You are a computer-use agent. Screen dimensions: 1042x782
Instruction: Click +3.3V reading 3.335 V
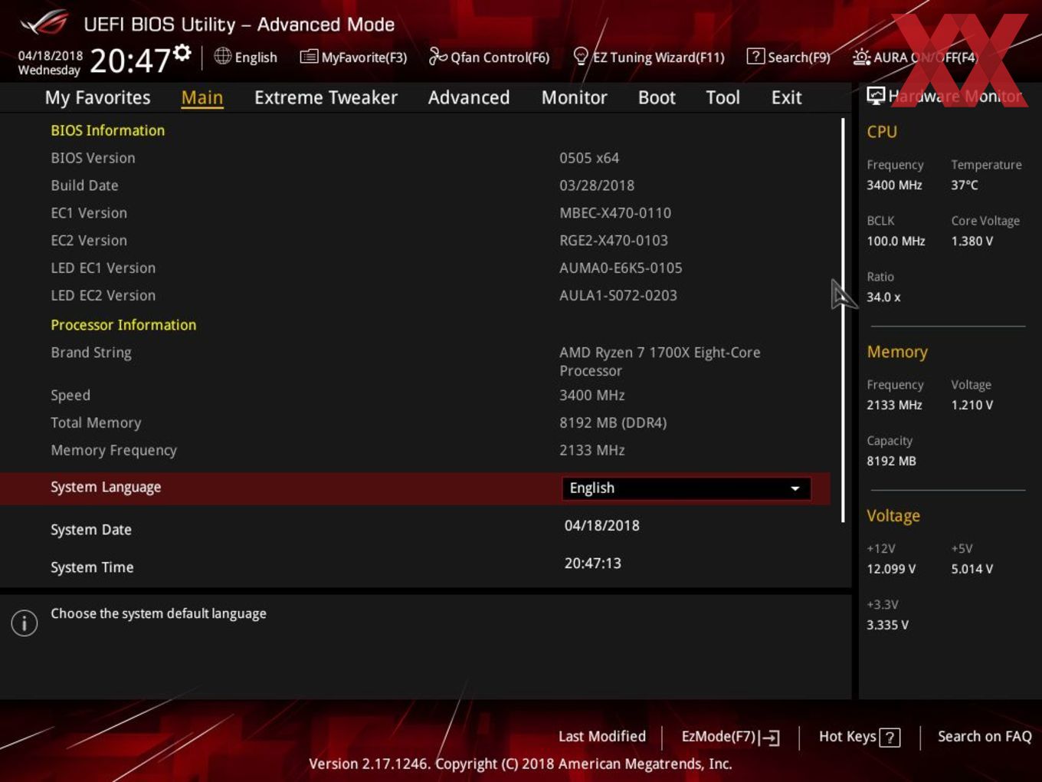tap(887, 625)
